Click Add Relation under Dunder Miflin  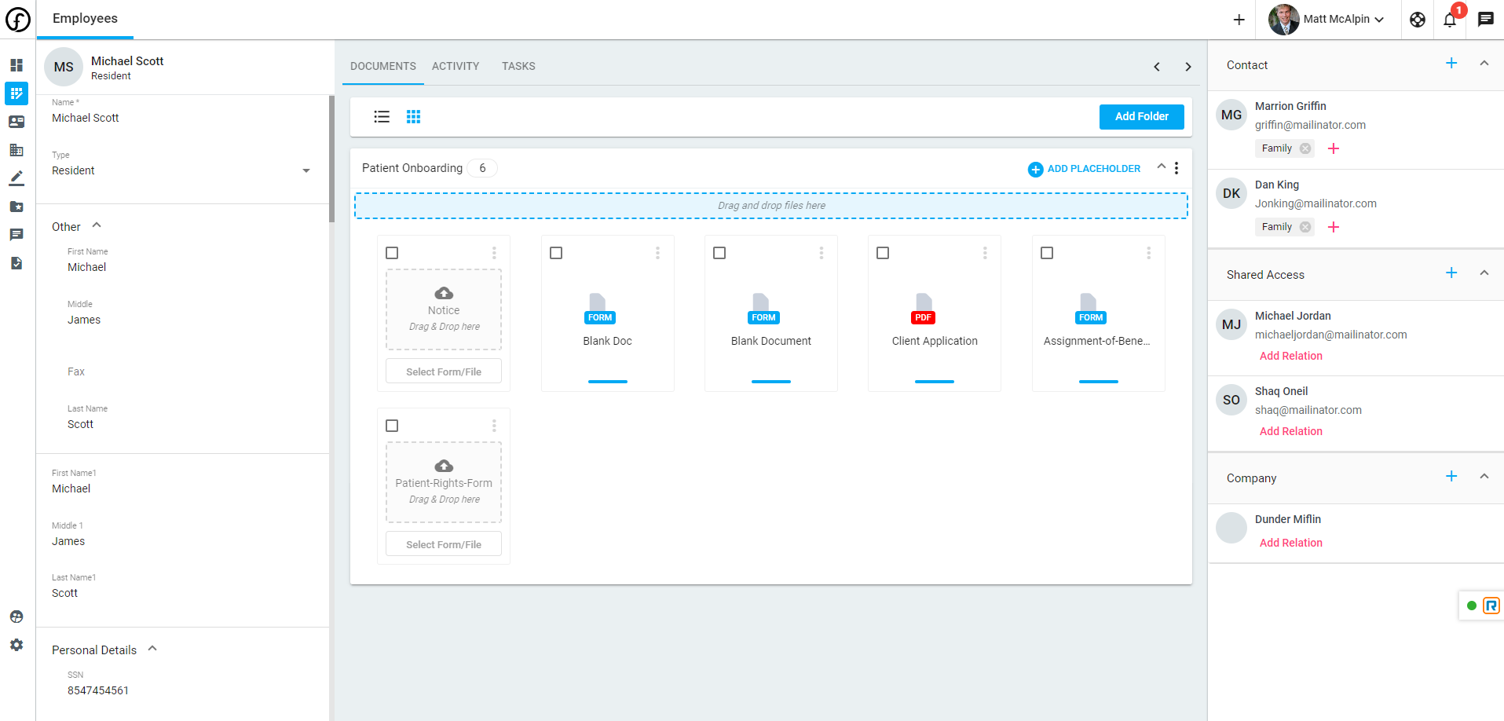coord(1290,542)
